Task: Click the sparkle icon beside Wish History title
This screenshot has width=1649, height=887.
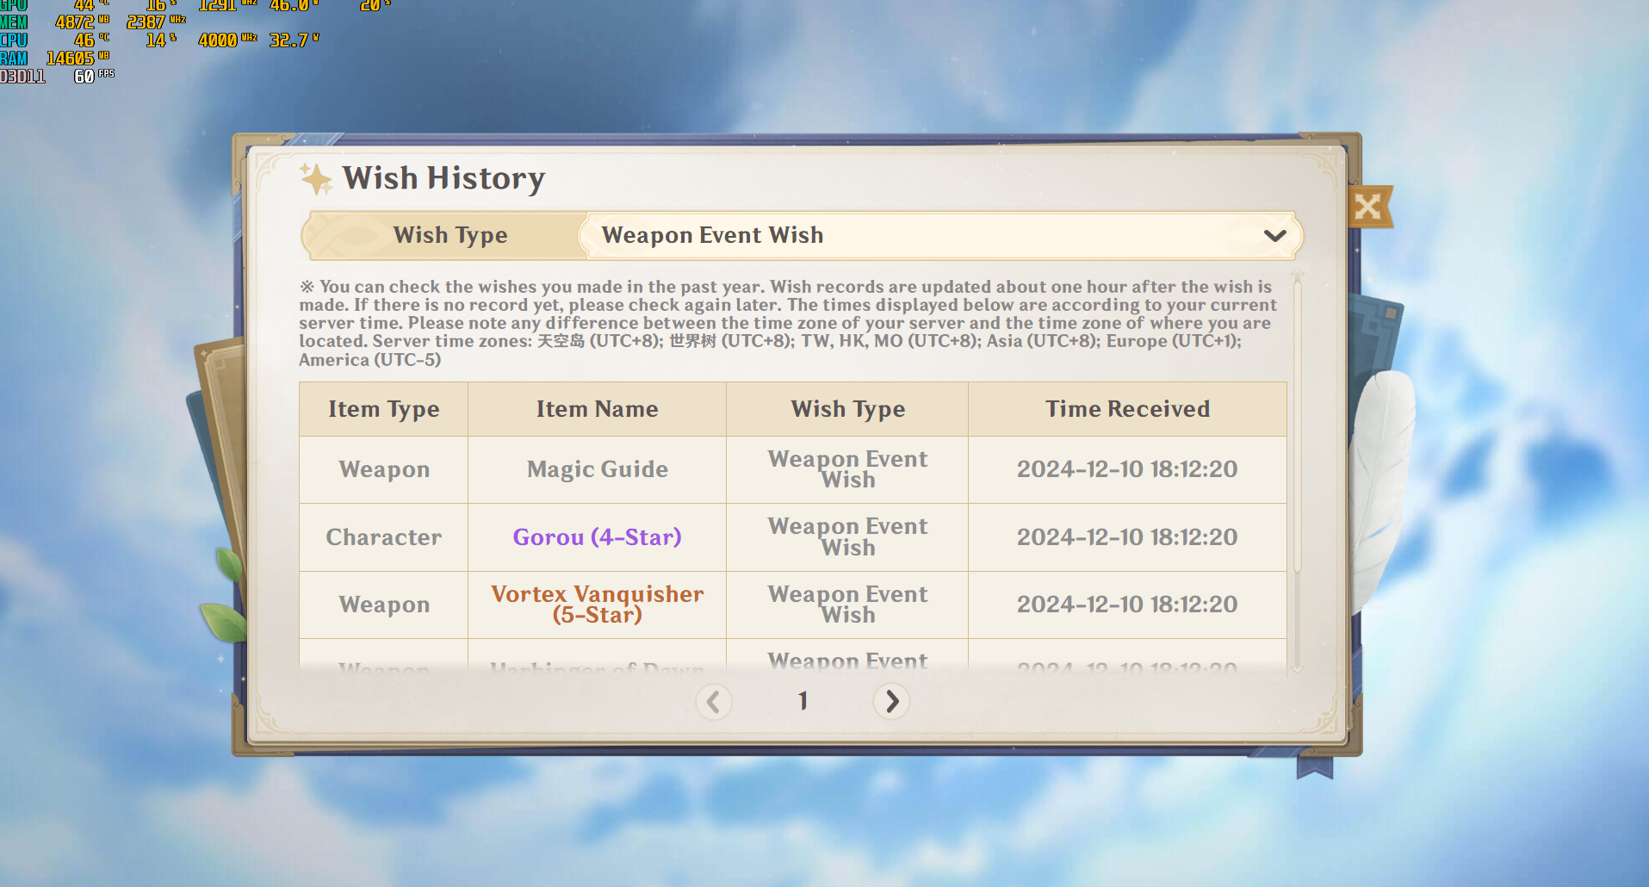Action: point(316,178)
